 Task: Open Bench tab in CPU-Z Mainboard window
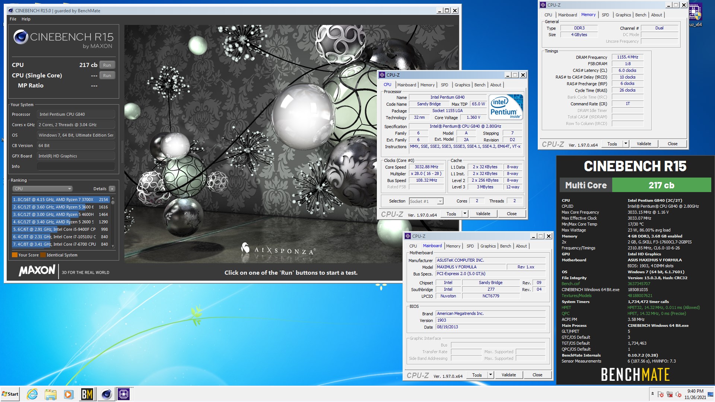click(505, 246)
